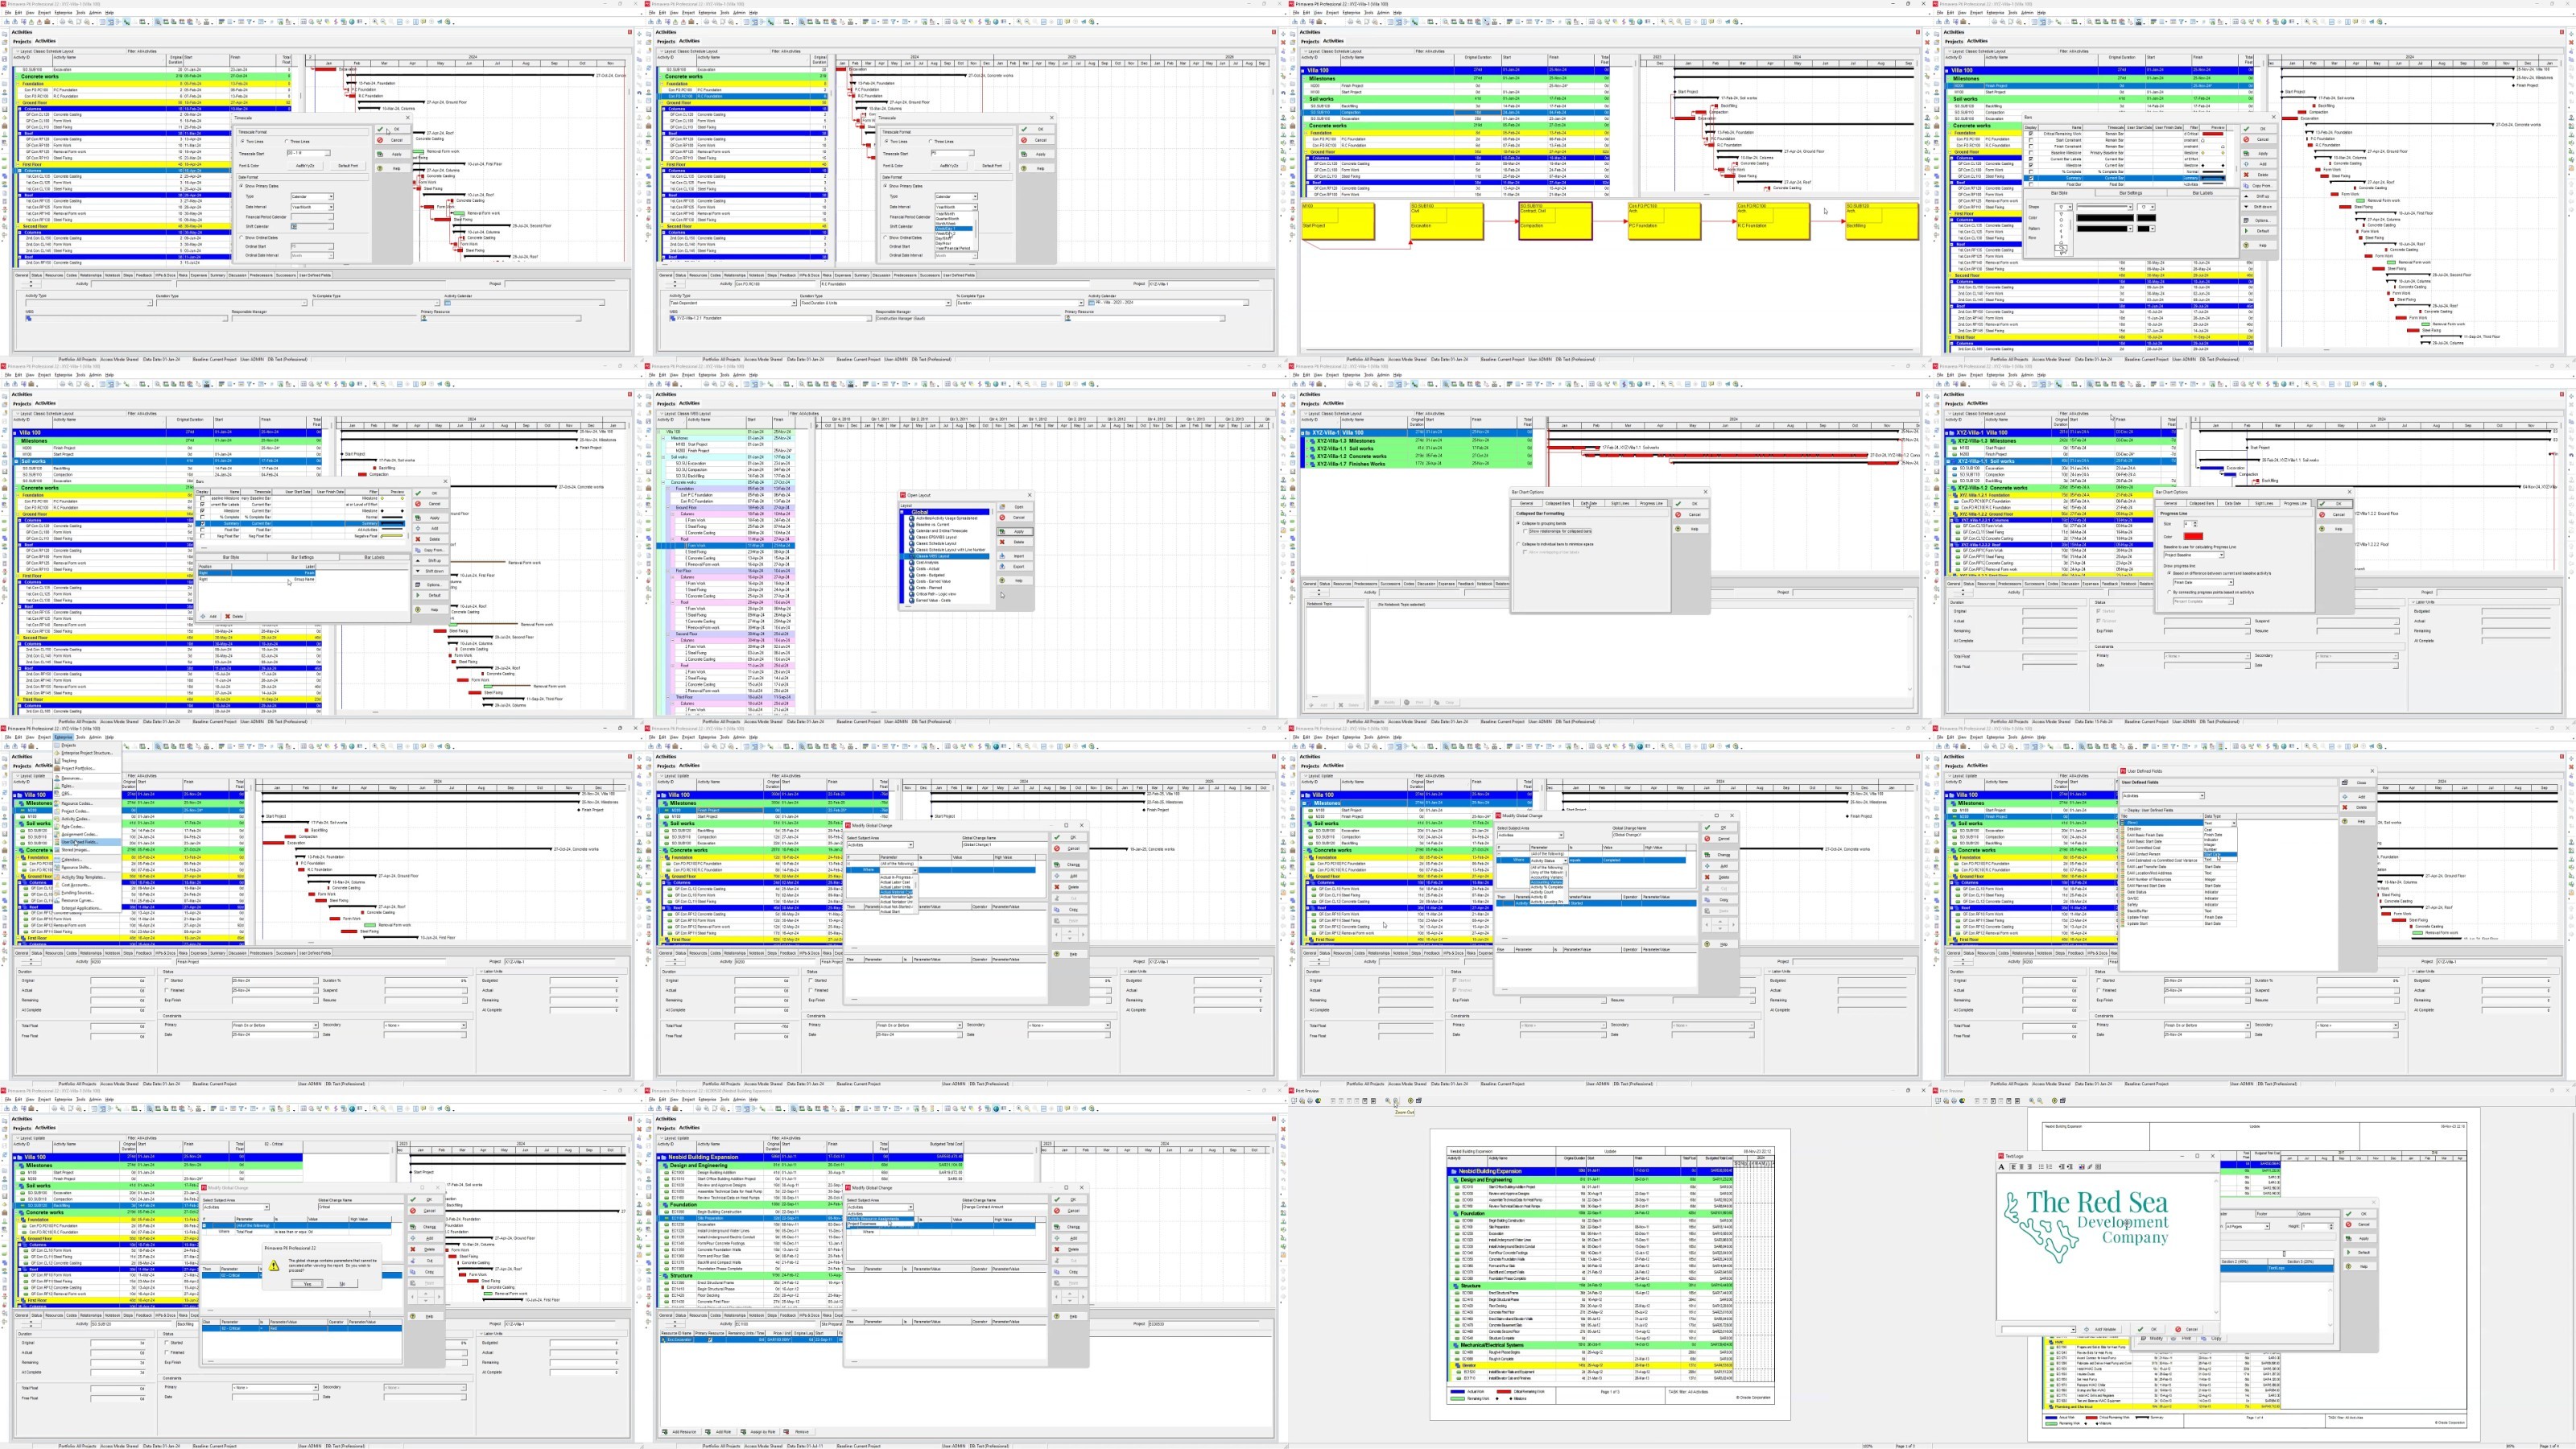
Task: Click insert picture icon in Text/Logo toolbar
Action: (x=2081, y=1166)
